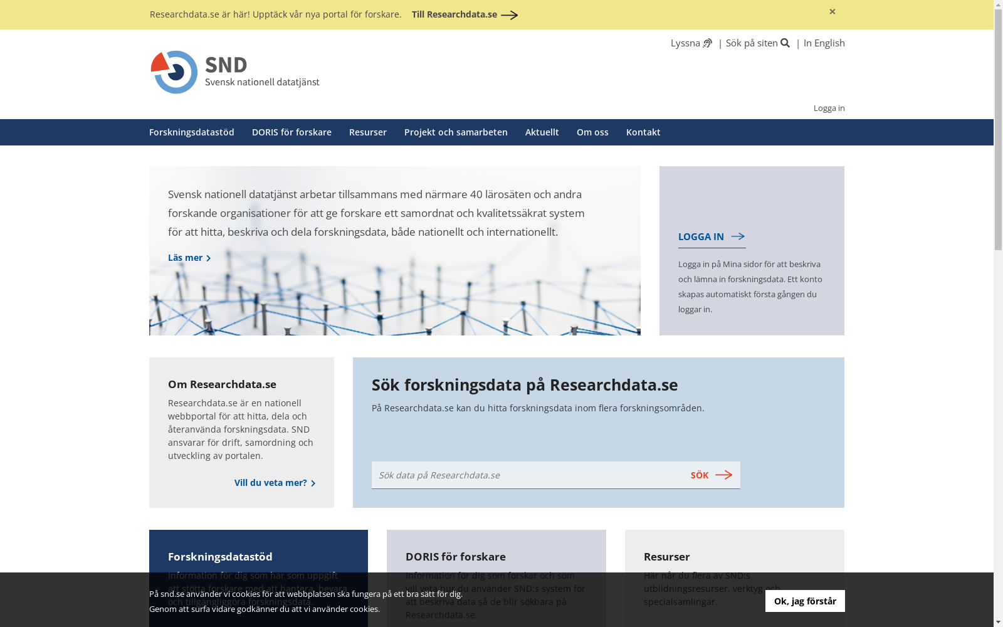This screenshot has width=1003, height=627.
Task: Click the SND logo
Action: pos(235,72)
